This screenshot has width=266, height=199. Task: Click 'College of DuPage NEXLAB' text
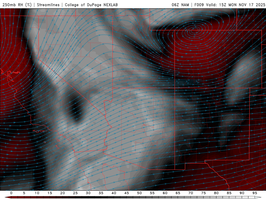91,5
